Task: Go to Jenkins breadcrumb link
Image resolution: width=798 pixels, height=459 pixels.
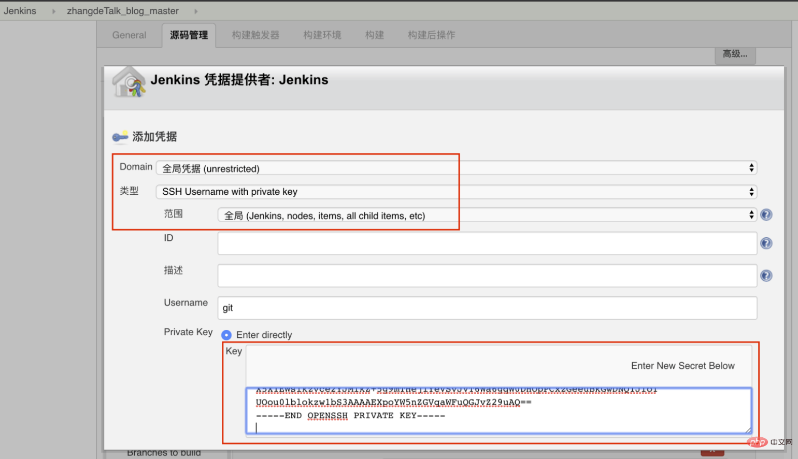Action: [20, 11]
